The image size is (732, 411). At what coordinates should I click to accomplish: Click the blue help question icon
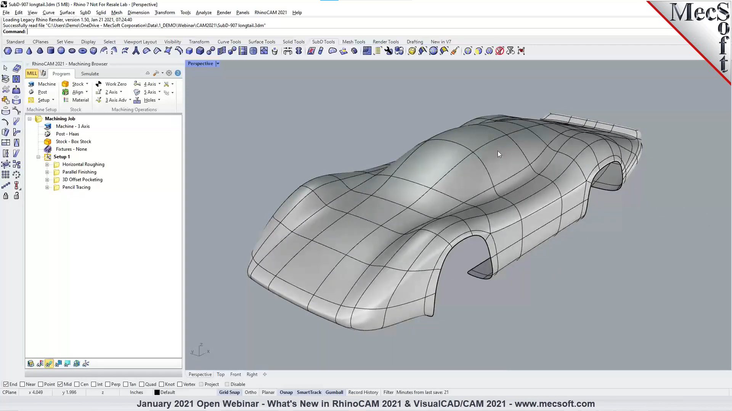pyautogui.click(x=178, y=73)
